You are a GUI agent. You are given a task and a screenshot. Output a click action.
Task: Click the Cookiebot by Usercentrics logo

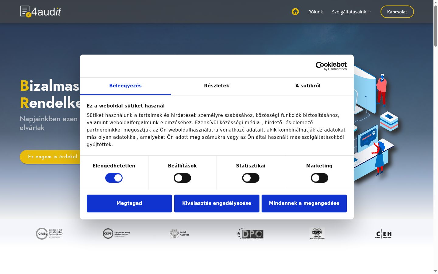click(x=331, y=66)
